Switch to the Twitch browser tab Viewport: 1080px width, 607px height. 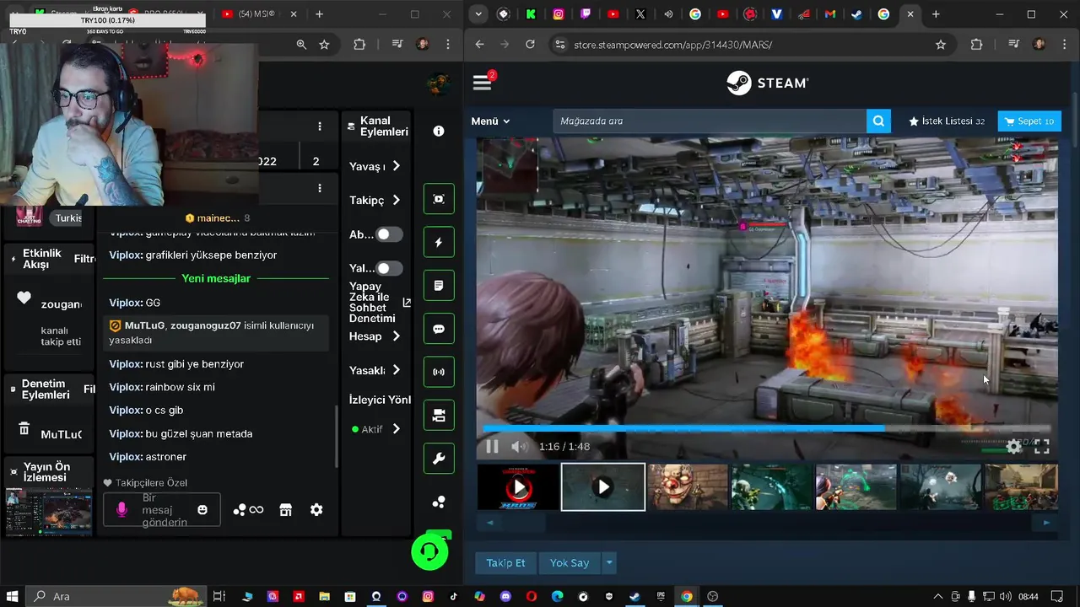[586, 14]
